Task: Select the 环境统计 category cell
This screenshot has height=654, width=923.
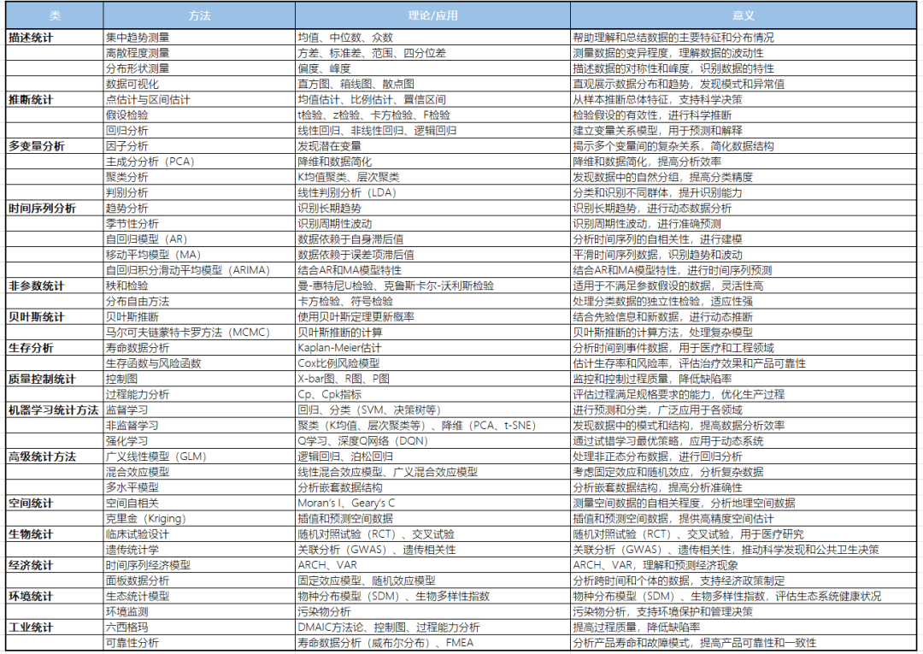Action: point(54,597)
